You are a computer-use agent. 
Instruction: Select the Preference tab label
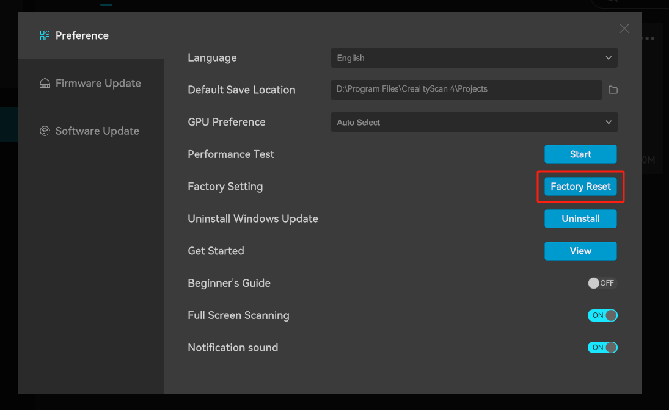pos(82,35)
